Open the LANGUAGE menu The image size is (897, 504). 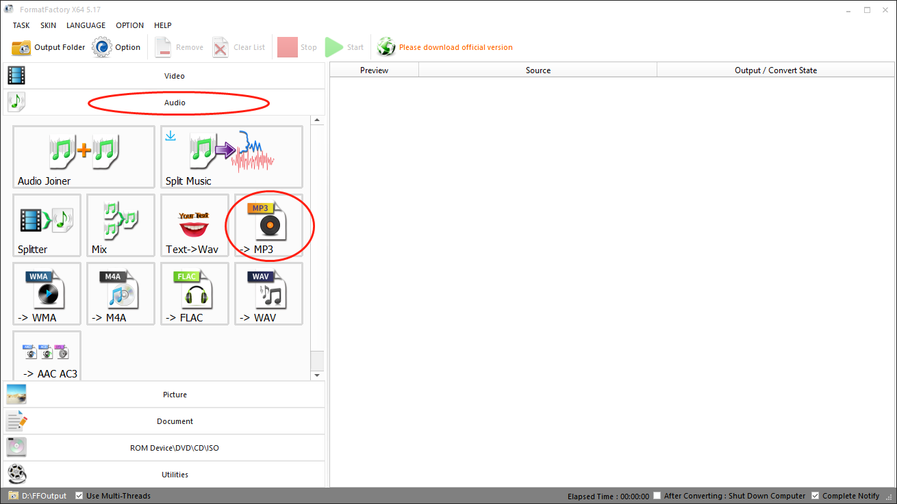point(86,25)
